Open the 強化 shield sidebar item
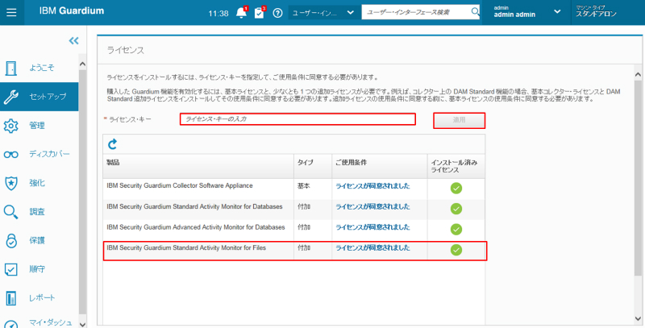645x328 pixels. coord(39,183)
